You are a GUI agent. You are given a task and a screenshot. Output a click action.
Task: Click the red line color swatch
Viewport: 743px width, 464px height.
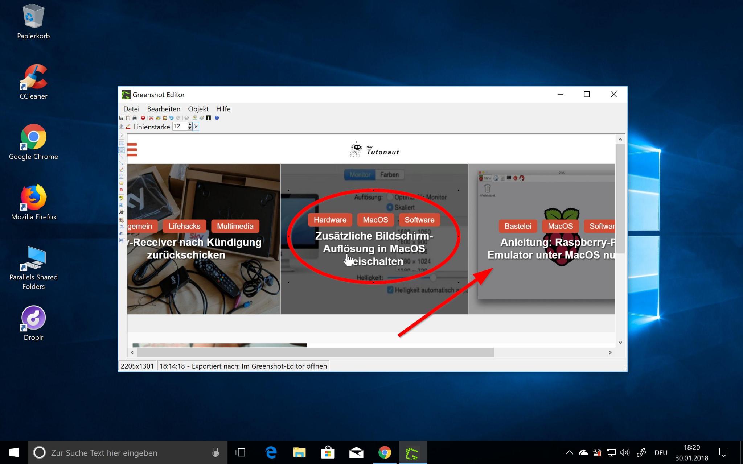pos(128,127)
